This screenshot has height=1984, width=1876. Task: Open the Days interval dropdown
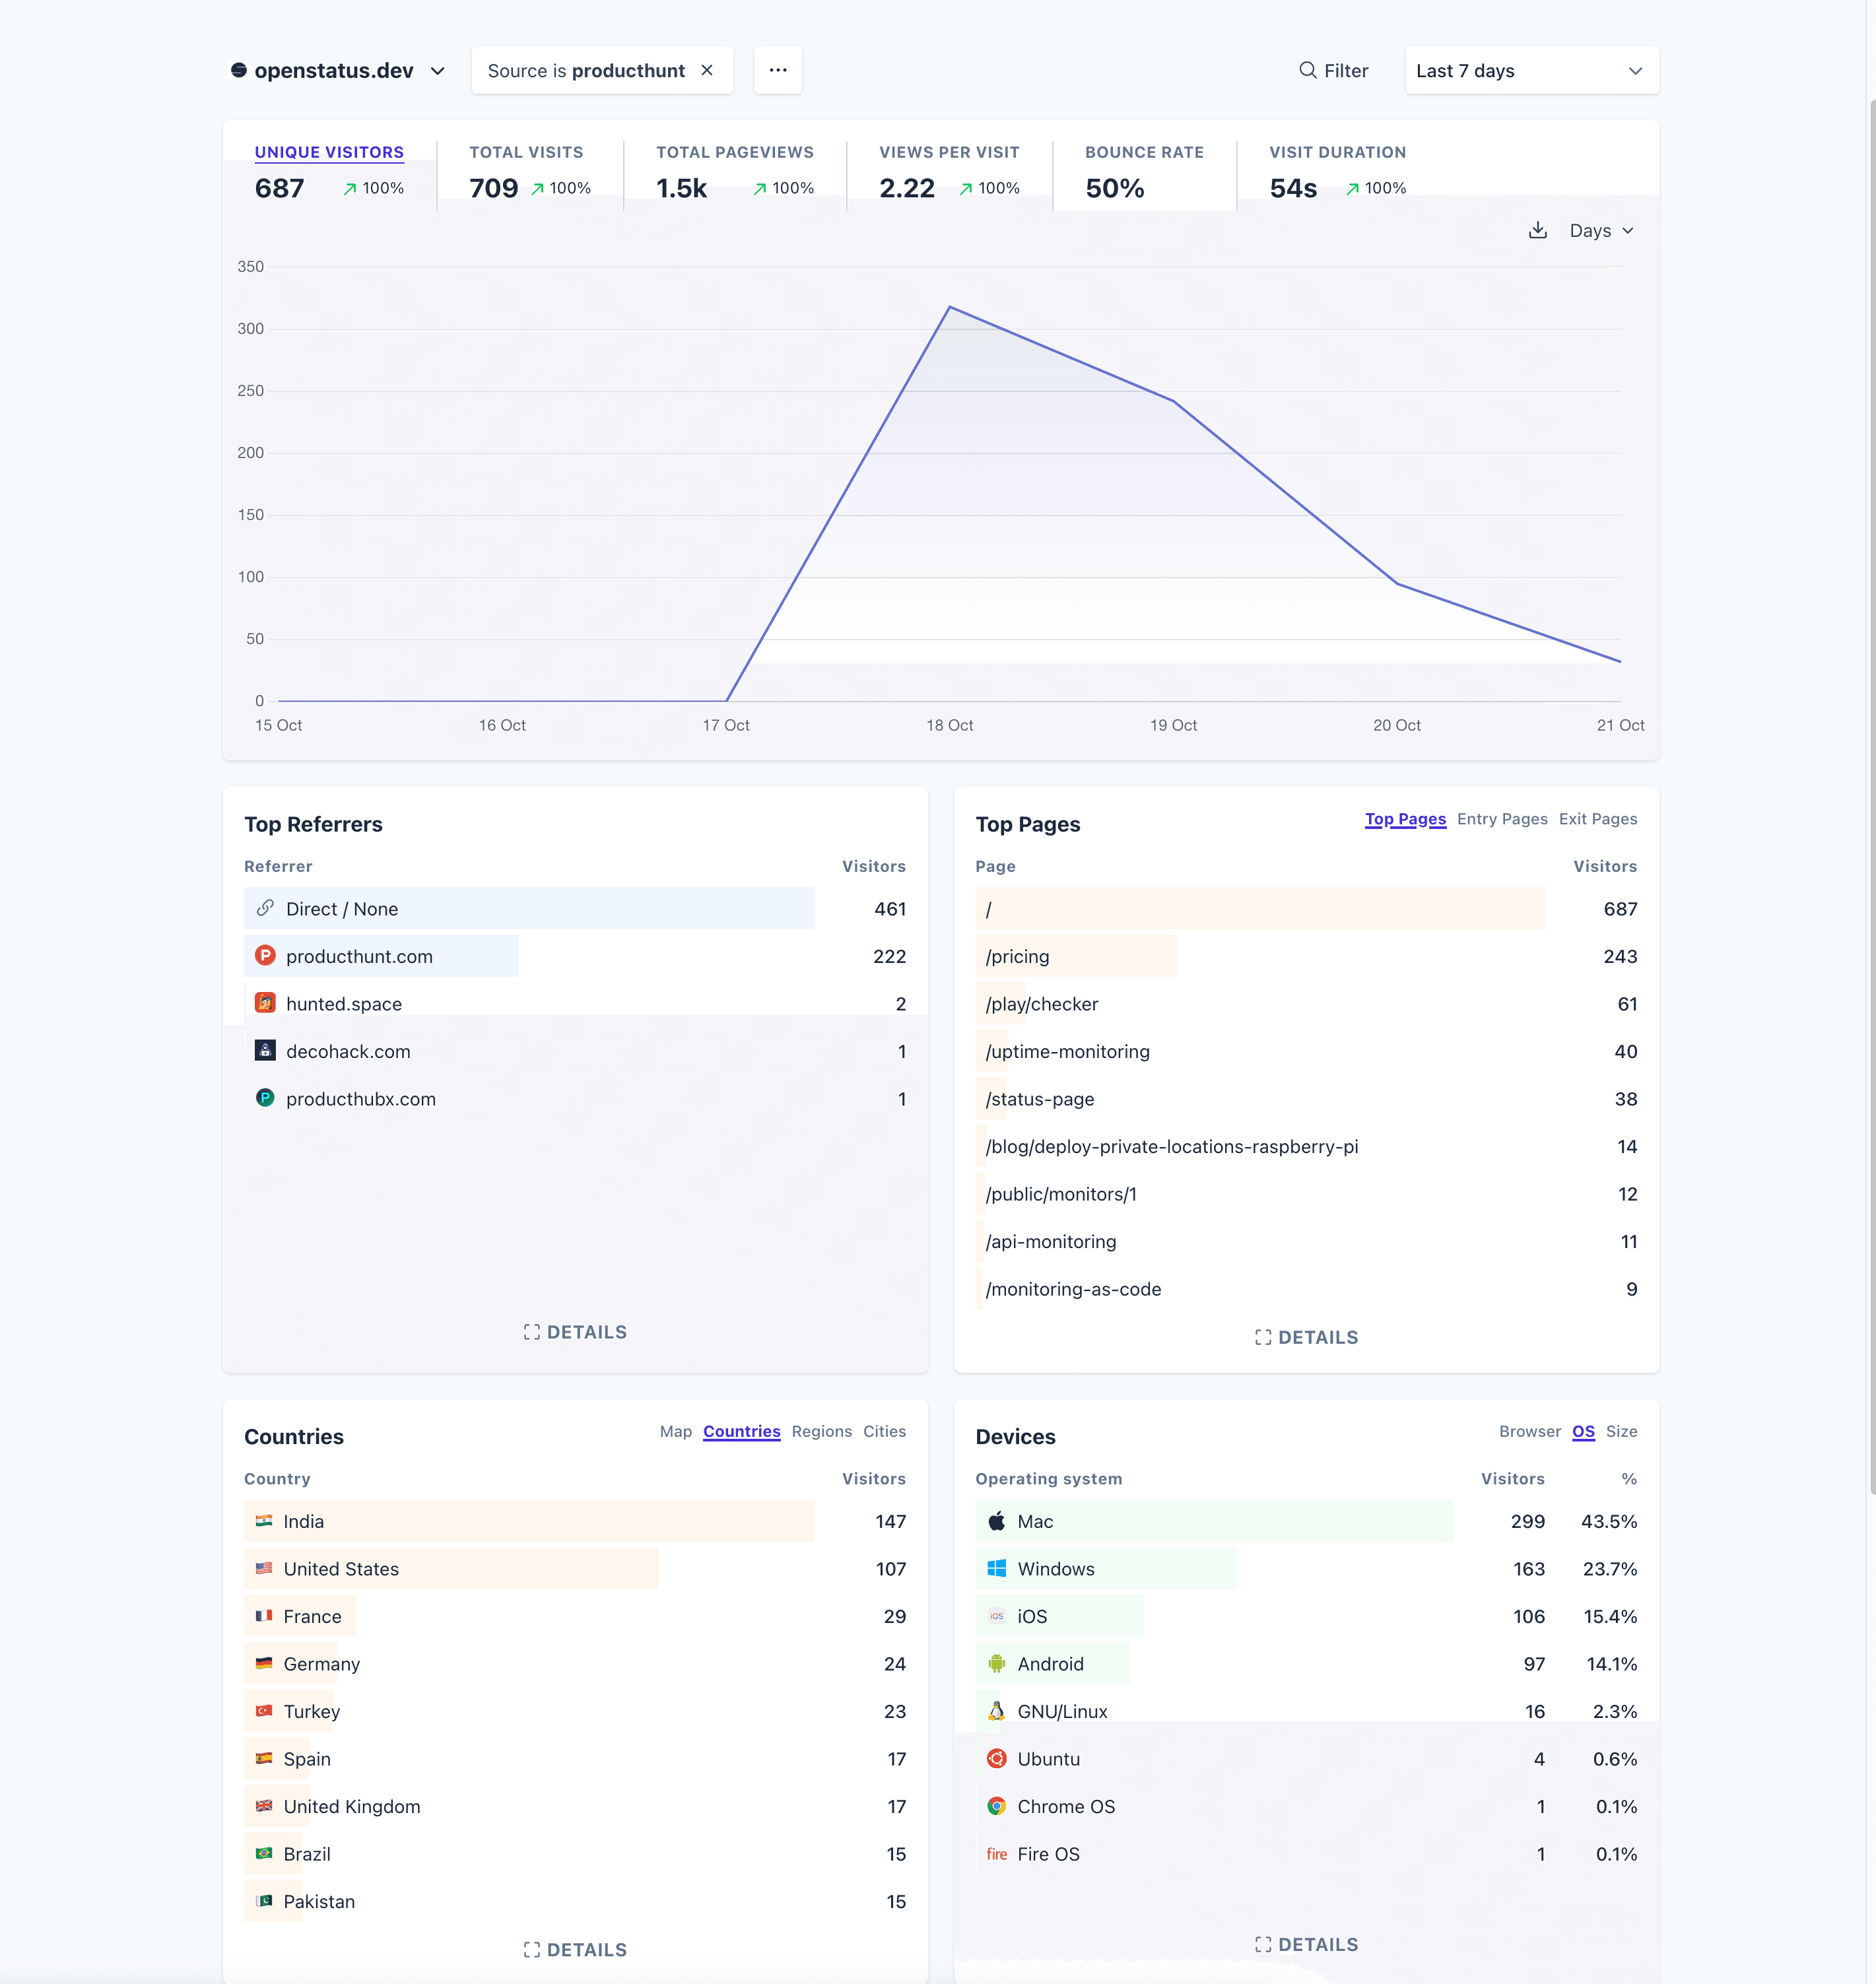[x=1600, y=230]
